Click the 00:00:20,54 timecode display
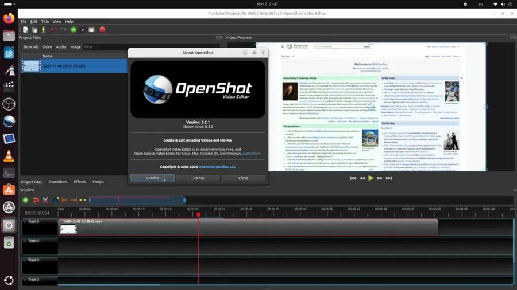 click(x=37, y=213)
